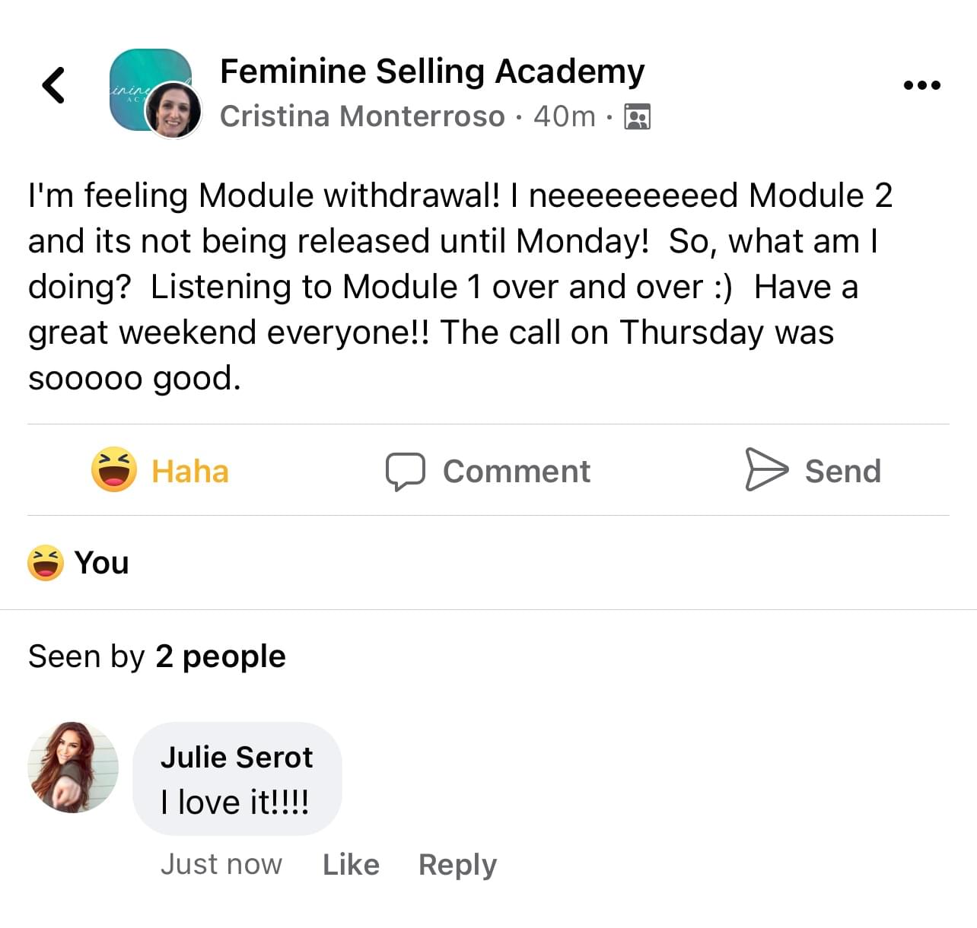Expand the Seen by 2 people list
The height and width of the screenshot is (928, 977).
tap(157, 656)
